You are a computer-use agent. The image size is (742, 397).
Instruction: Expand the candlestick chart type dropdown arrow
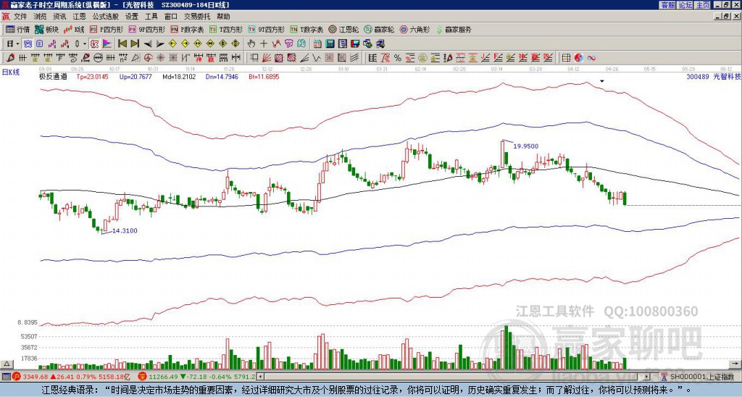coord(85,44)
